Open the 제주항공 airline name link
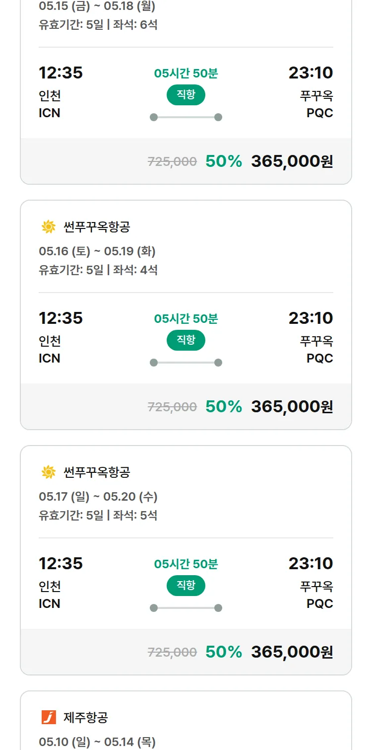Screen dimensions: 372x750 (86, 717)
